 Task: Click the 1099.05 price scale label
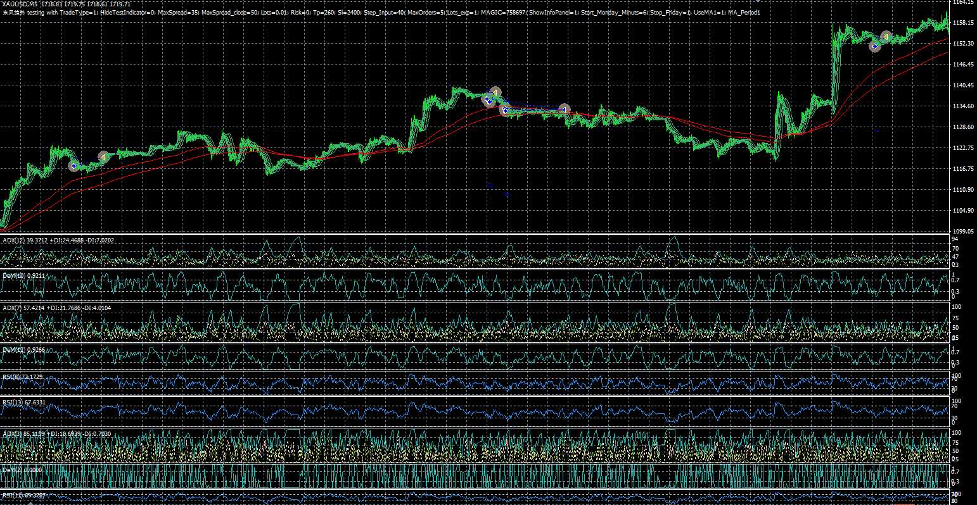[x=963, y=232]
